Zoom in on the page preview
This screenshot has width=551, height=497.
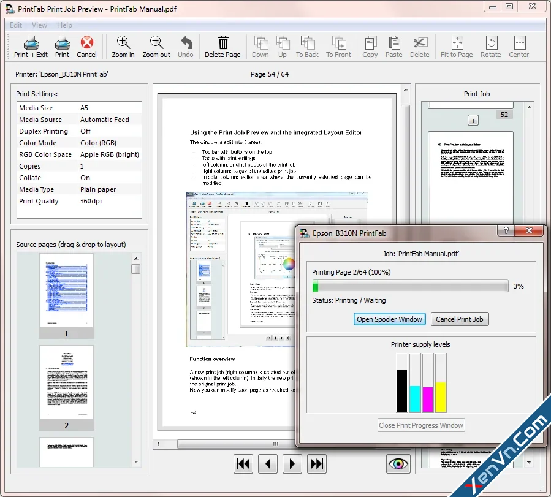pos(123,47)
